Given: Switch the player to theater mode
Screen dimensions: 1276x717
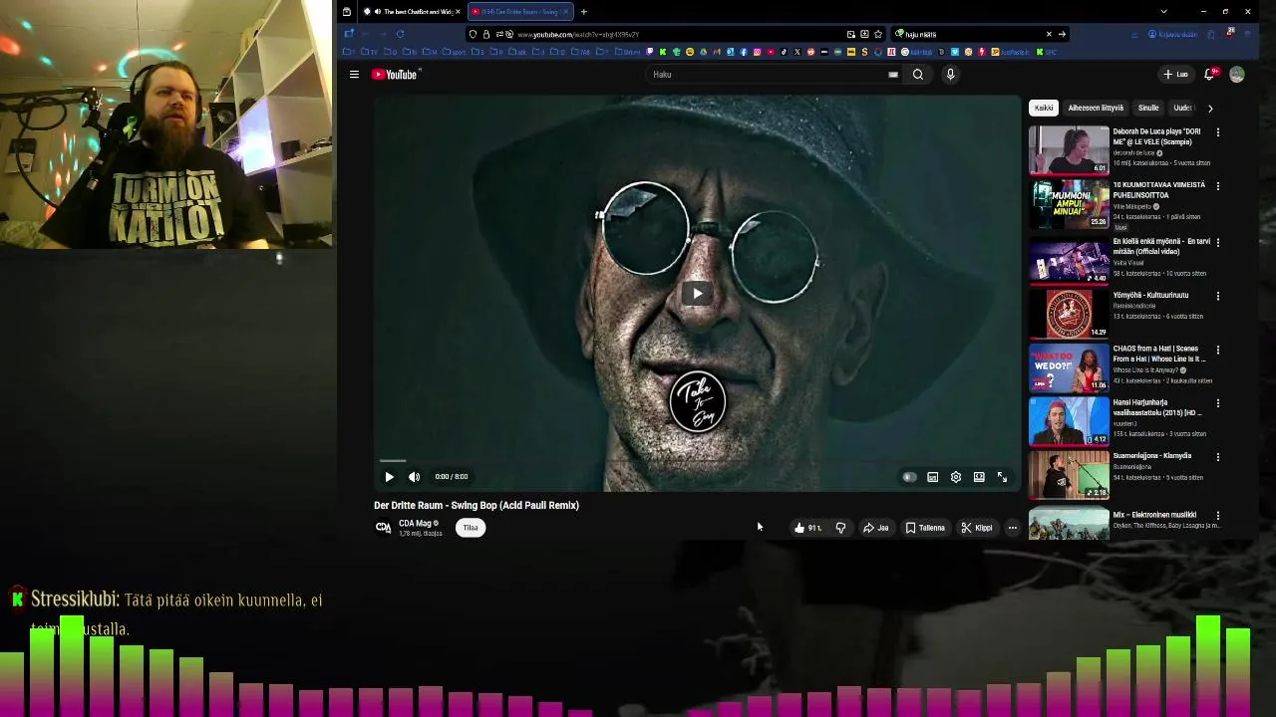Looking at the screenshot, I should [979, 478].
